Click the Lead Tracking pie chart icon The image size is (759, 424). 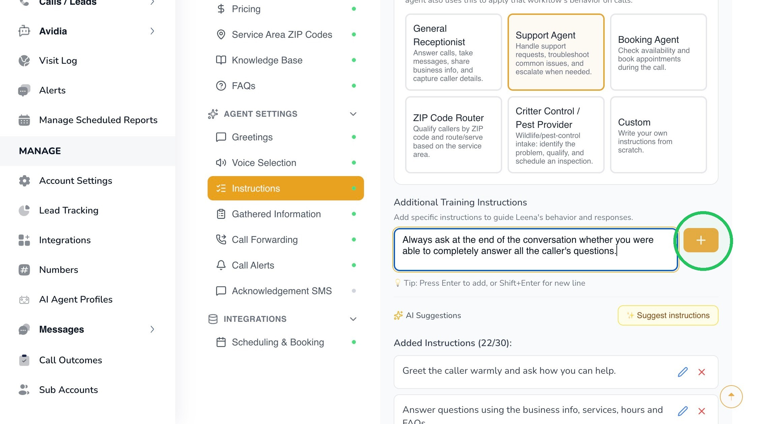coord(24,210)
